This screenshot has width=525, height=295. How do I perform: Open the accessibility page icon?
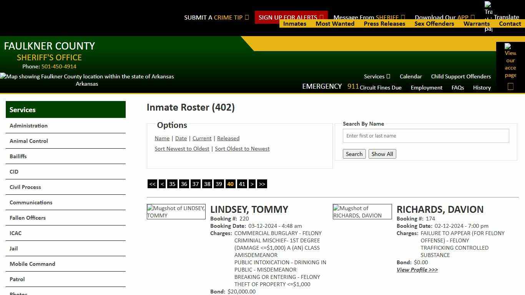(510, 61)
